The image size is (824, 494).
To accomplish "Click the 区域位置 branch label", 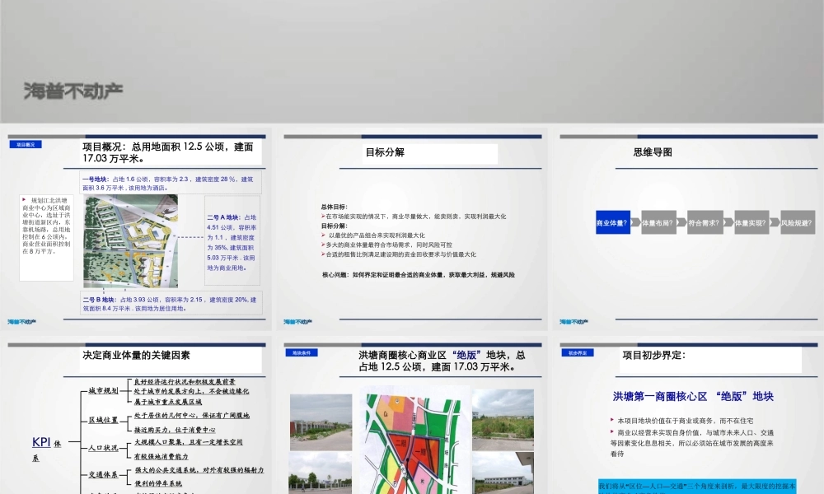I will (x=103, y=420).
